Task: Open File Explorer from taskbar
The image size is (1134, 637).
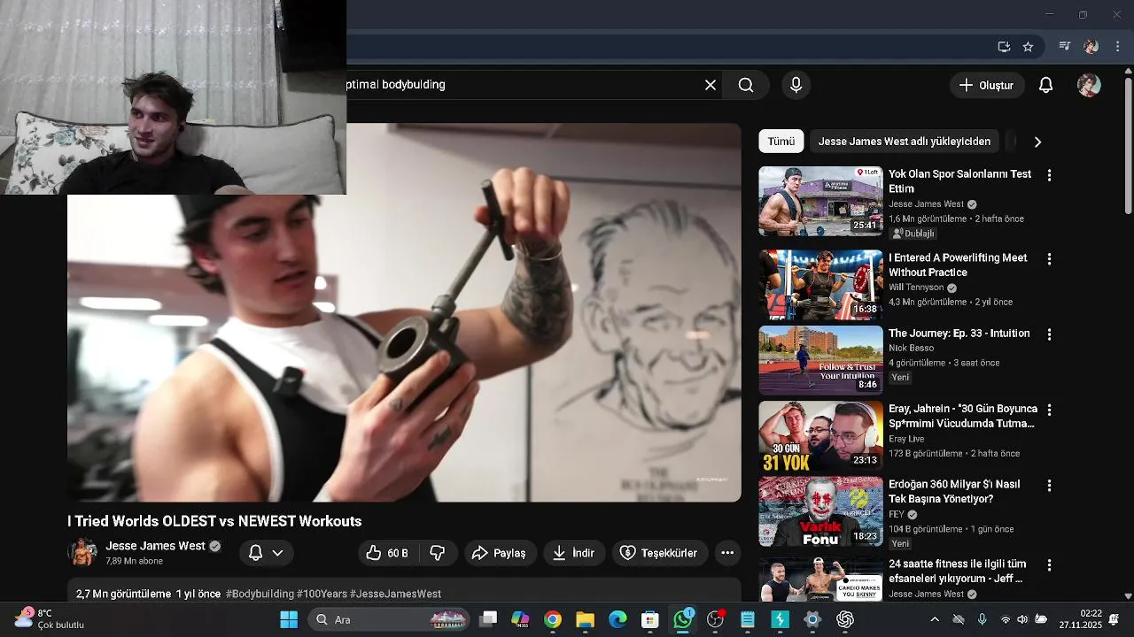Action: coord(585,619)
